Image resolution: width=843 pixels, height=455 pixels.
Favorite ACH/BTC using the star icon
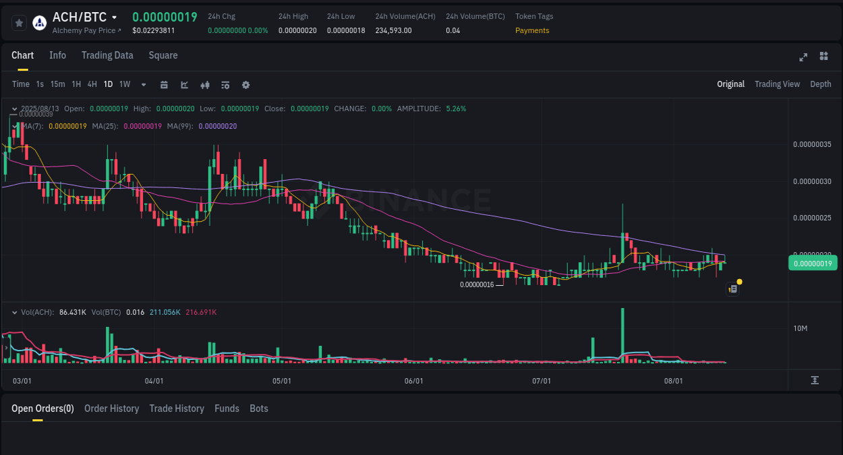18,22
